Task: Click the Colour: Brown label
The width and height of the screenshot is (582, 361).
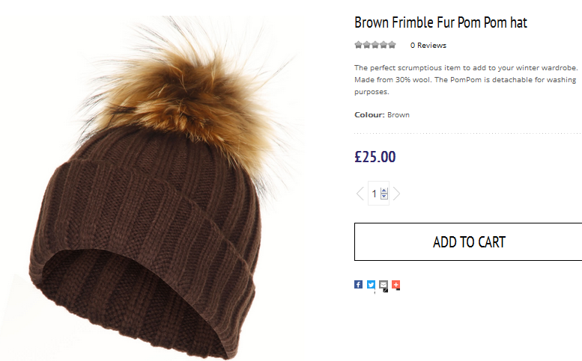Action: point(382,115)
